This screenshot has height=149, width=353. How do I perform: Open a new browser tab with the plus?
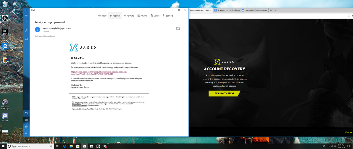(271, 10)
